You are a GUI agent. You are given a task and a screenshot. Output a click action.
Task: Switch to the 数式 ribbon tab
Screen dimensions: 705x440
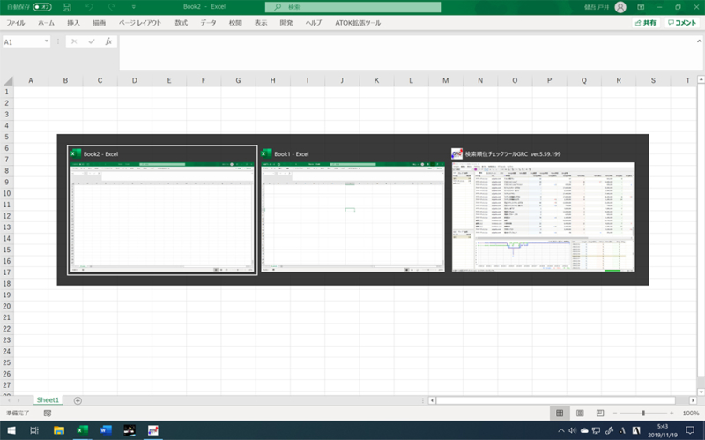coord(182,23)
